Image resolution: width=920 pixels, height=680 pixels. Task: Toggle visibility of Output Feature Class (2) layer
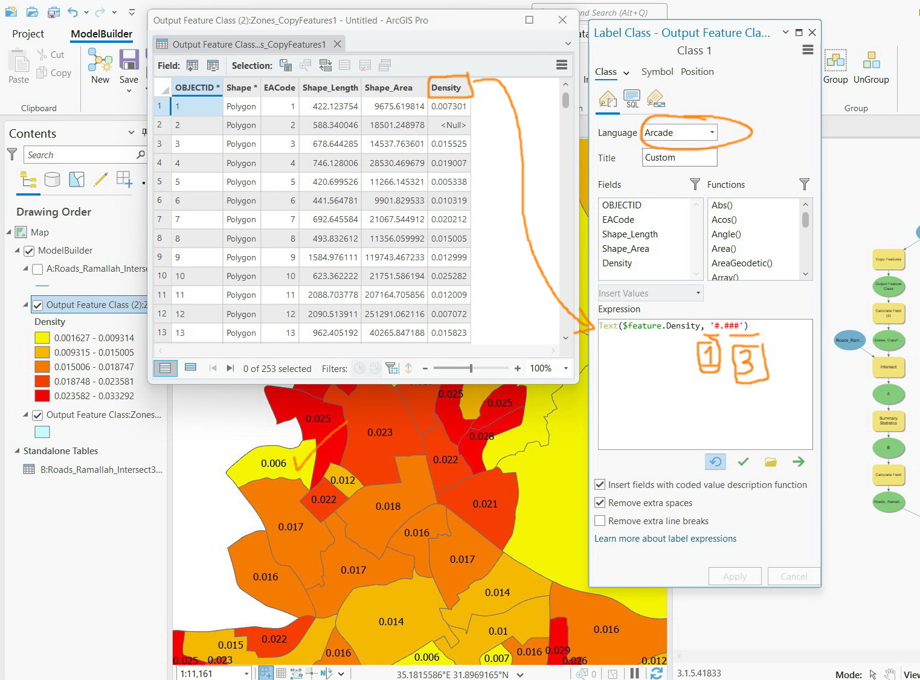coord(37,305)
